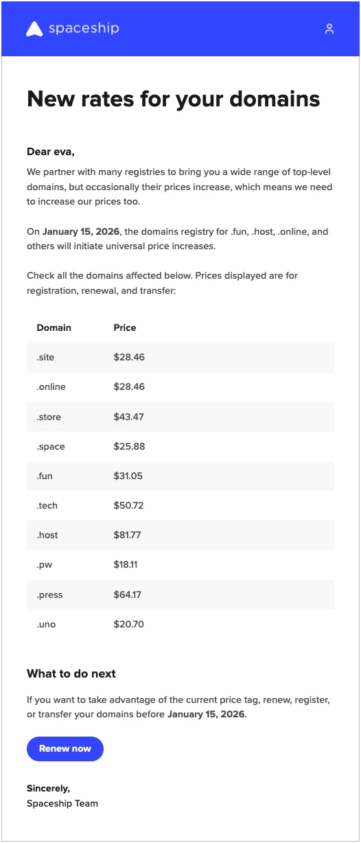
Task: Select the .host domain row
Action: 180,535
